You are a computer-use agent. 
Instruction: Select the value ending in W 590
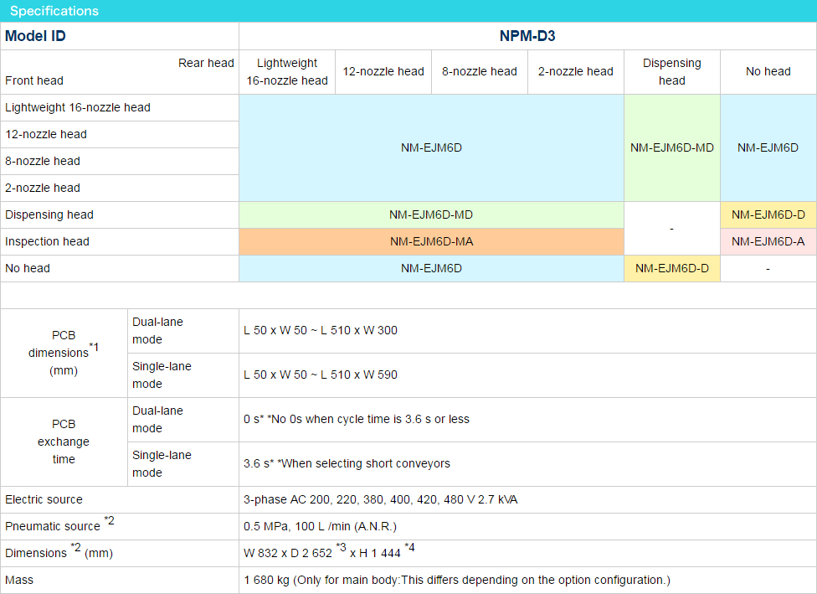[321, 375]
